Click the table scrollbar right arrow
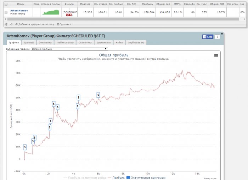 244,19
